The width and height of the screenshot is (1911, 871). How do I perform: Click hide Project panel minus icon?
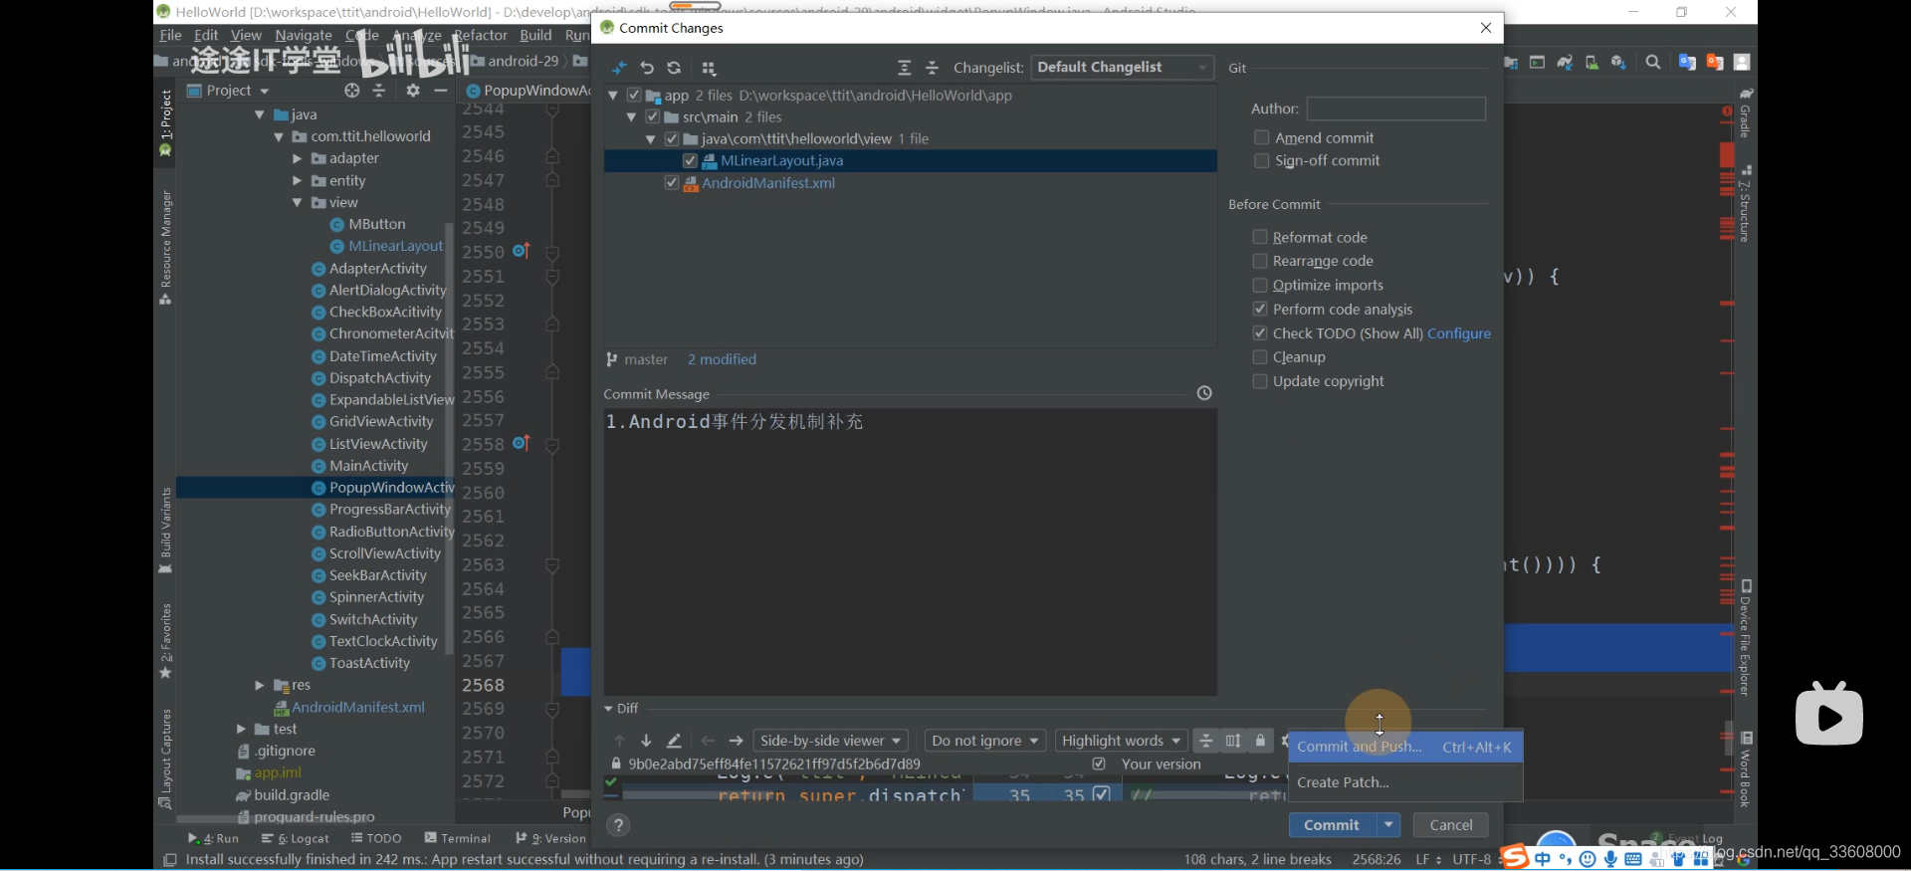440,91
